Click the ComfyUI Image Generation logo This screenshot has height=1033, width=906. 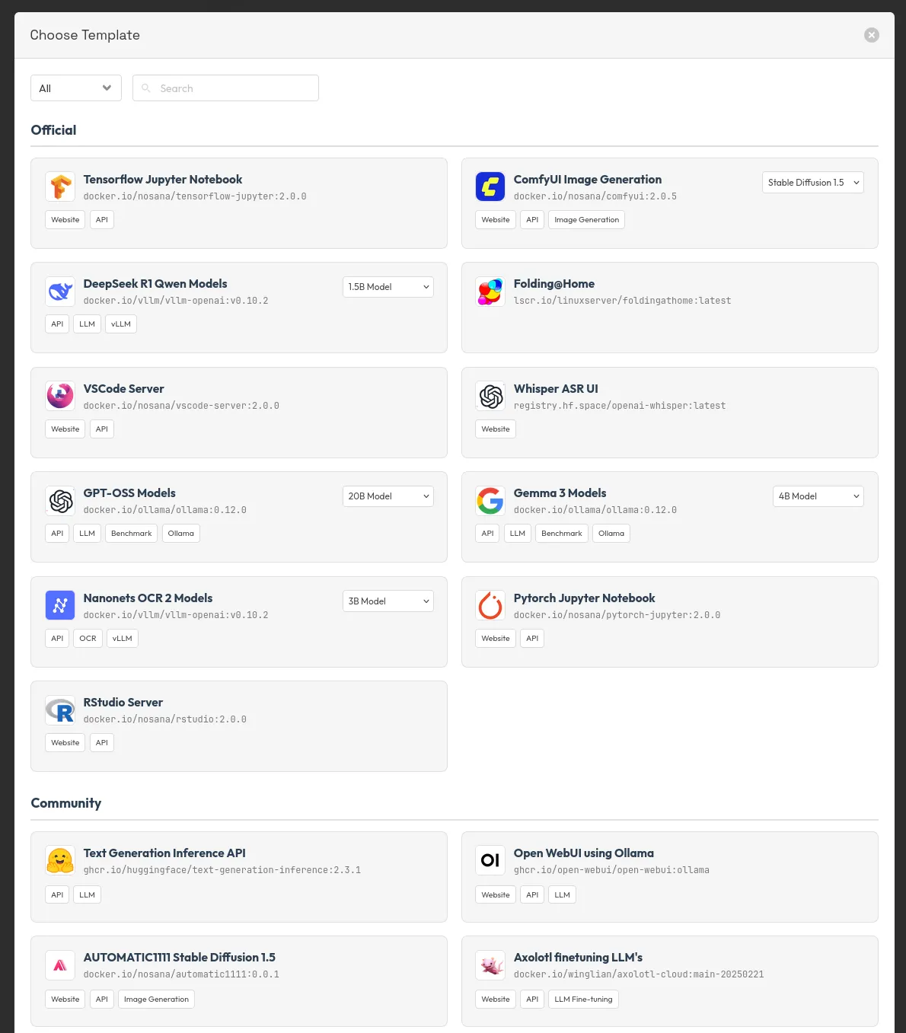click(x=490, y=187)
